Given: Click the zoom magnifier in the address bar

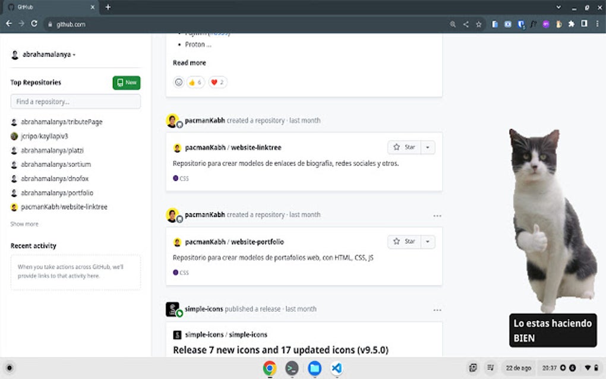Looking at the screenshot, I should click(453, 24).
